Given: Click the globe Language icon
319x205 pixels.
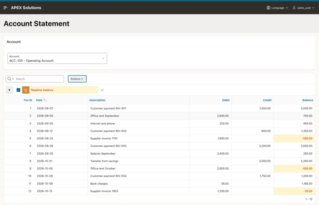Looking at the screenshot, I should point(268,8).
